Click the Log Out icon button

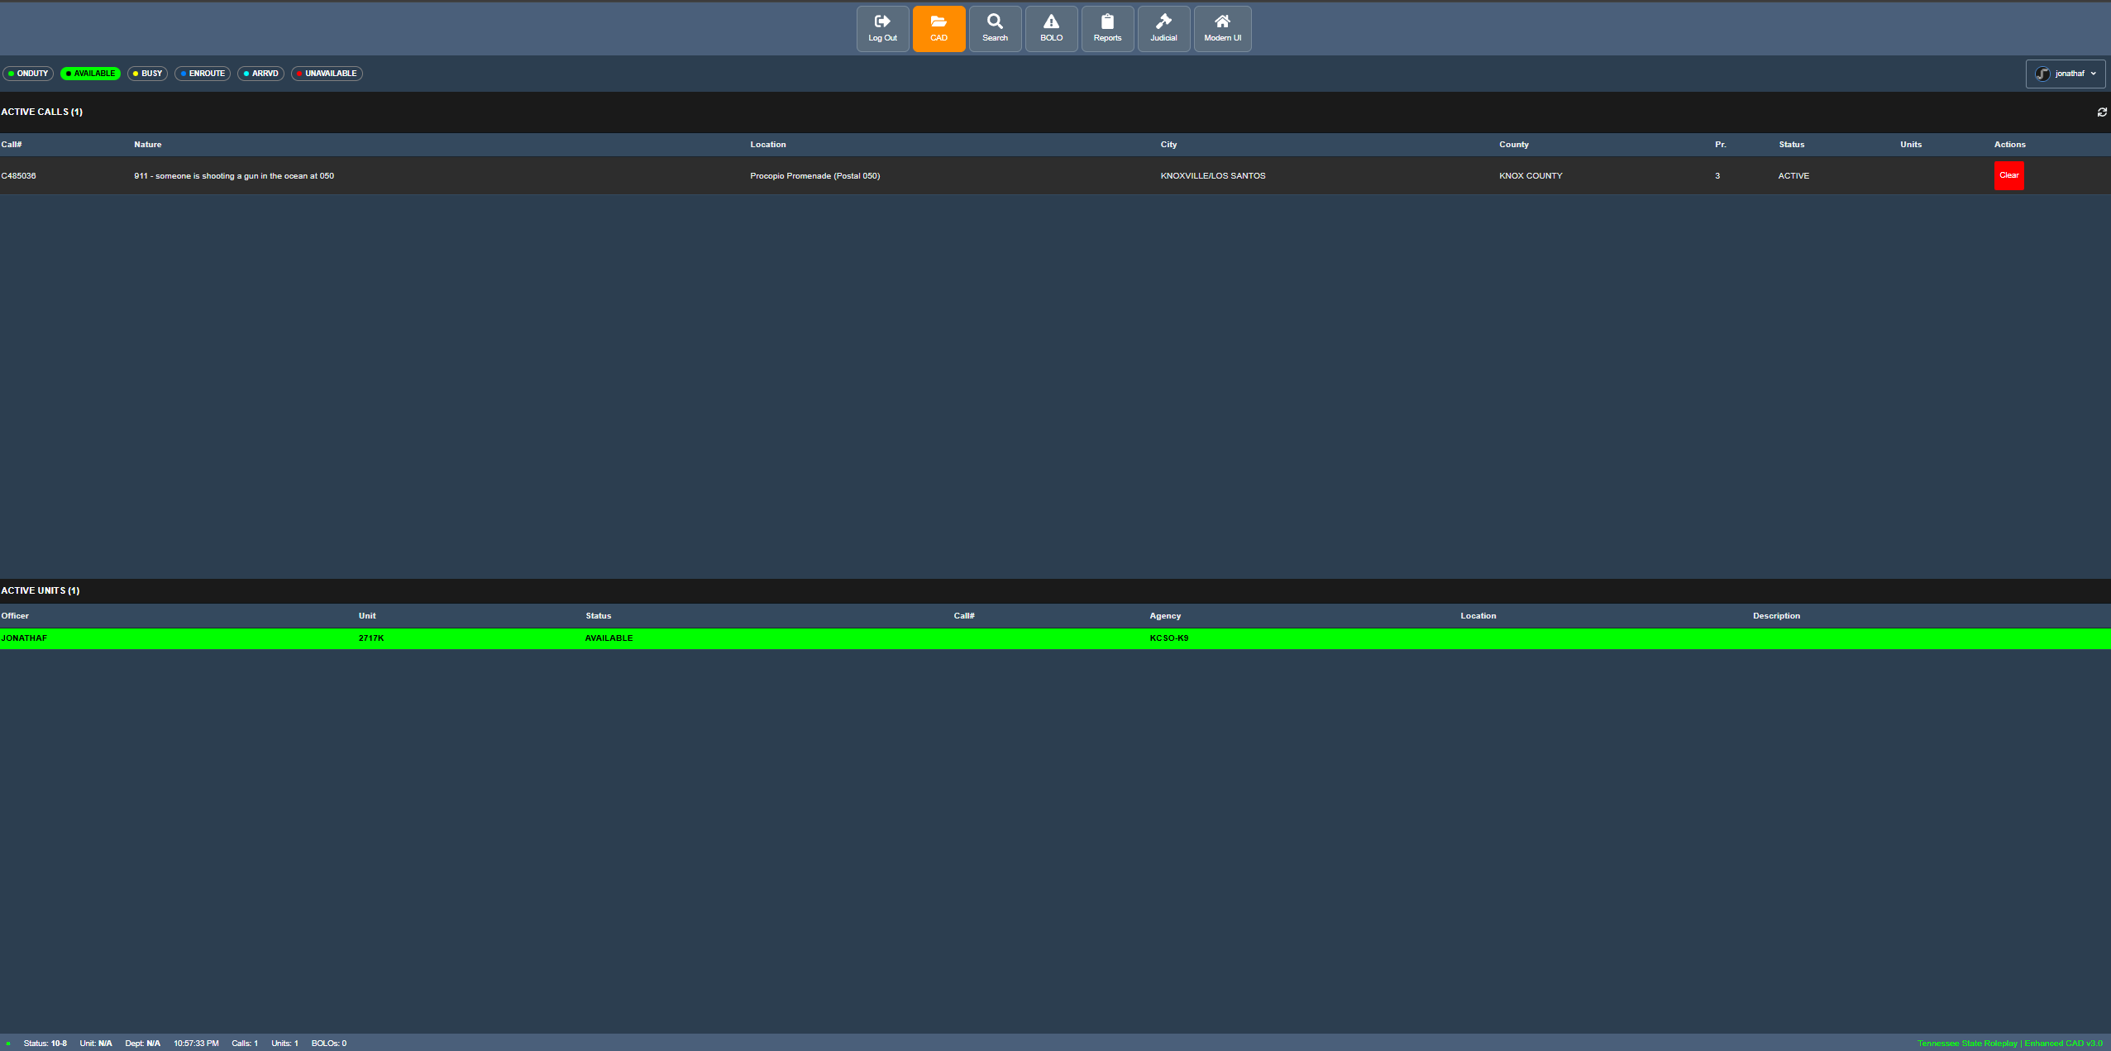[882, 29]
